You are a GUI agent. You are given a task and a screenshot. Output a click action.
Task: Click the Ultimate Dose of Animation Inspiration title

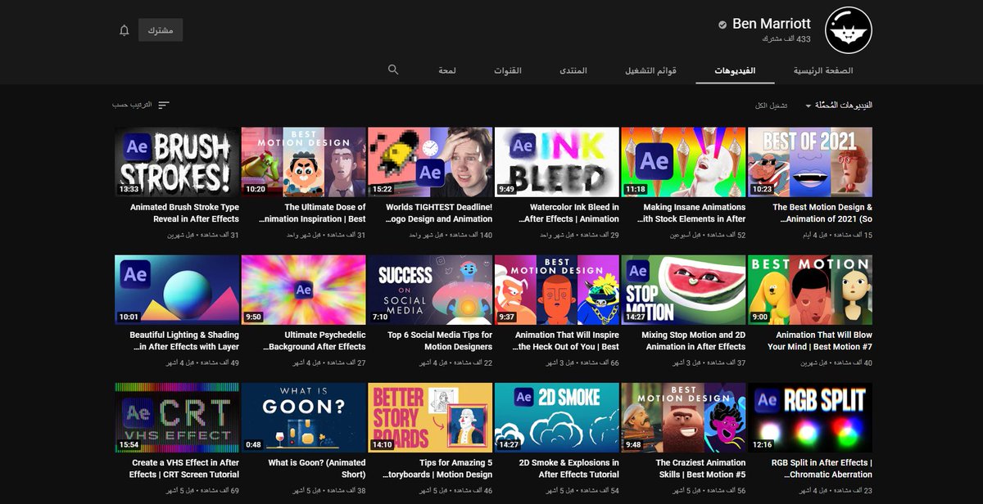313,213
